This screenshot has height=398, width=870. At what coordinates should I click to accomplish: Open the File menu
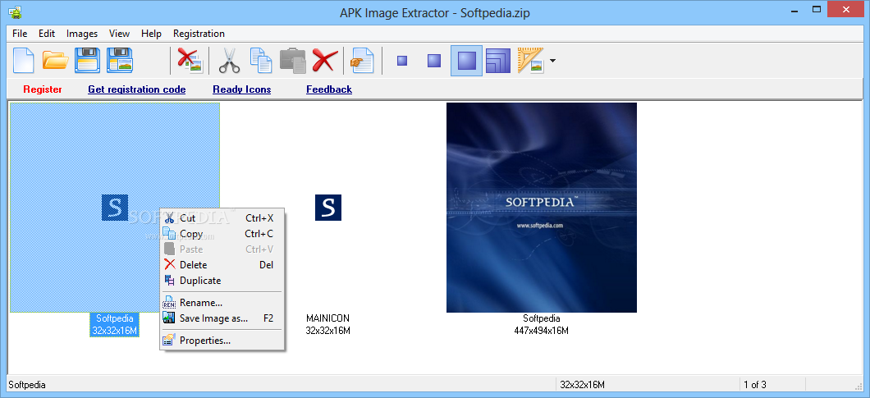pyautogui.click(x=20, y=34)
